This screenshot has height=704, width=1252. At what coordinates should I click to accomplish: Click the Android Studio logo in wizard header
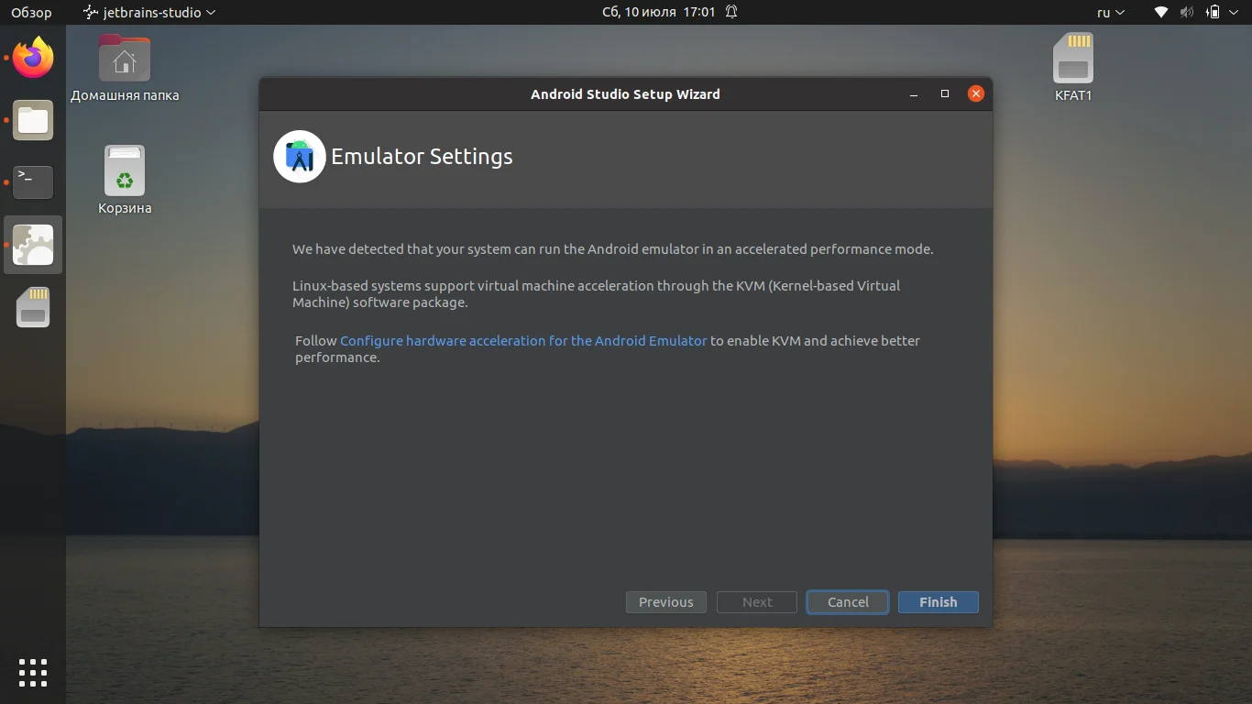point(300,157)
